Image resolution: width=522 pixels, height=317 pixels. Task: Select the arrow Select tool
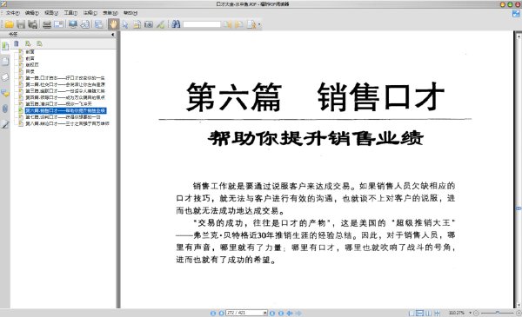coord(125,24)
